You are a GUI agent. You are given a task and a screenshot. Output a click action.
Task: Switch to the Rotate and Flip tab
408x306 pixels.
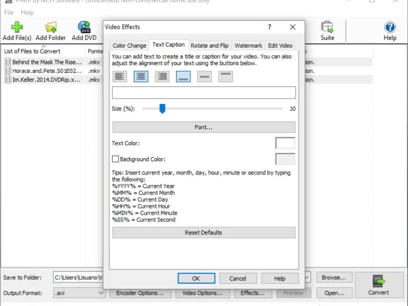click(x=210, y=45)
